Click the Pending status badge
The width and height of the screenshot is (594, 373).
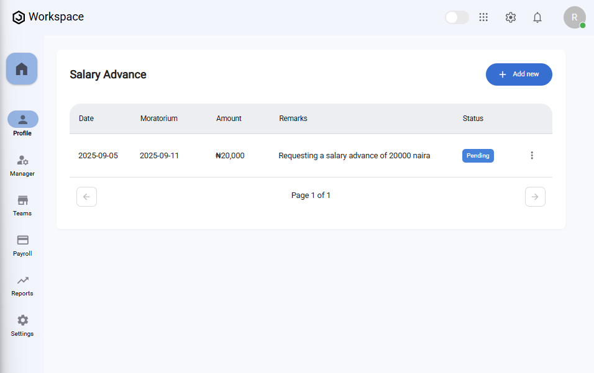point(478,156)
